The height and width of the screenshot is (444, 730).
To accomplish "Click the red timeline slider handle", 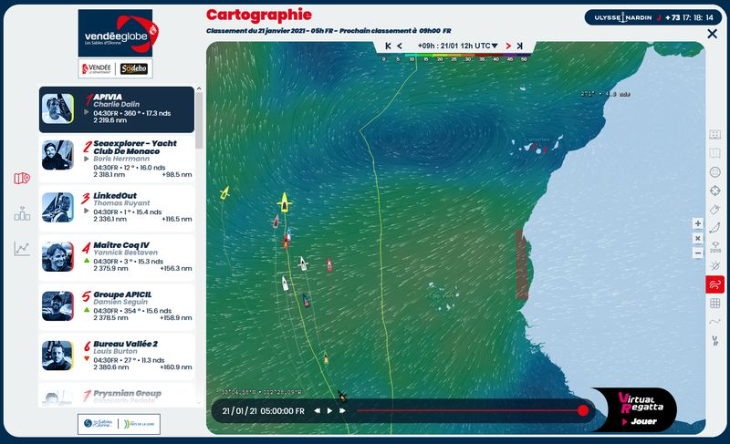I will pos(583,410).
